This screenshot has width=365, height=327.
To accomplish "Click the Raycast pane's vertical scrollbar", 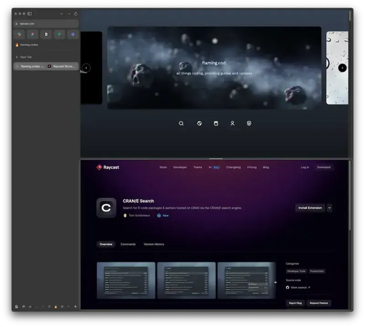I will [349, 196].
